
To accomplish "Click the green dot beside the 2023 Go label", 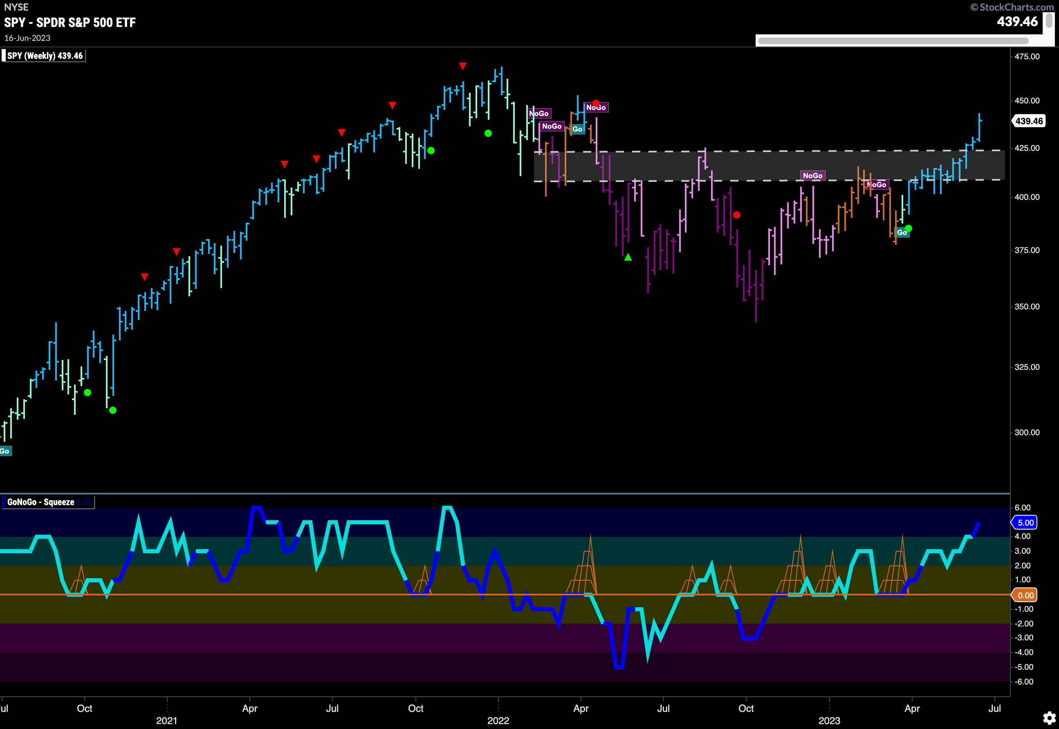I will tap(909, 228).
